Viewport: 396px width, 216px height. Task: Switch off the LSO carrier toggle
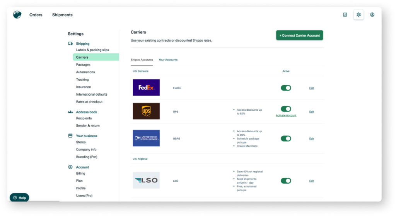[x=286, y=181]
